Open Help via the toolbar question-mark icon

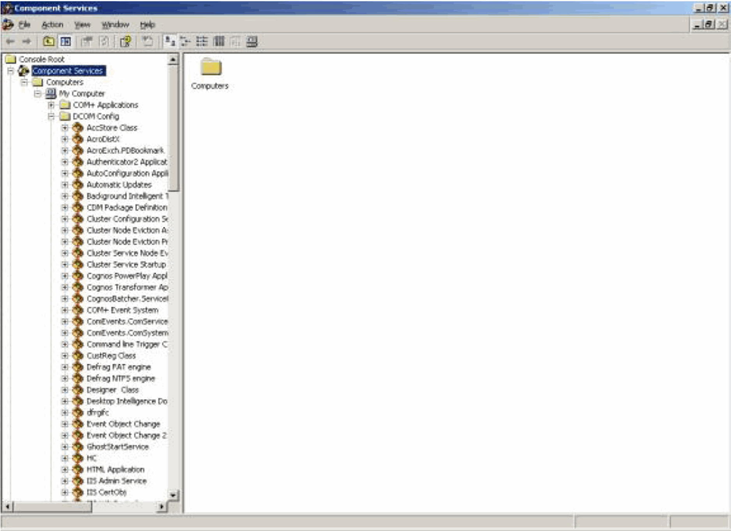point(125,41)
